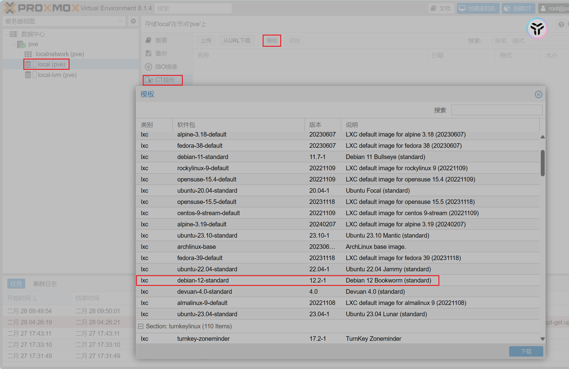This screenshot has width=569, height=369.
Task: Select the opensuse-15.5-default template row
Action: pos(338,202)
